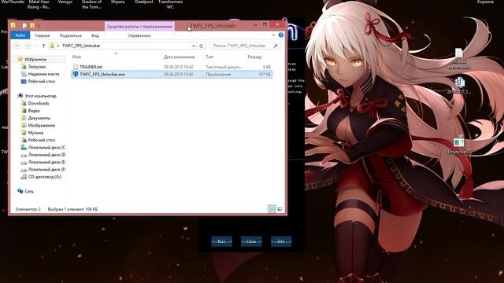Click the Info button in the trainer window
Viewport: 504px width, 283px height.
(x=281, y=241)
